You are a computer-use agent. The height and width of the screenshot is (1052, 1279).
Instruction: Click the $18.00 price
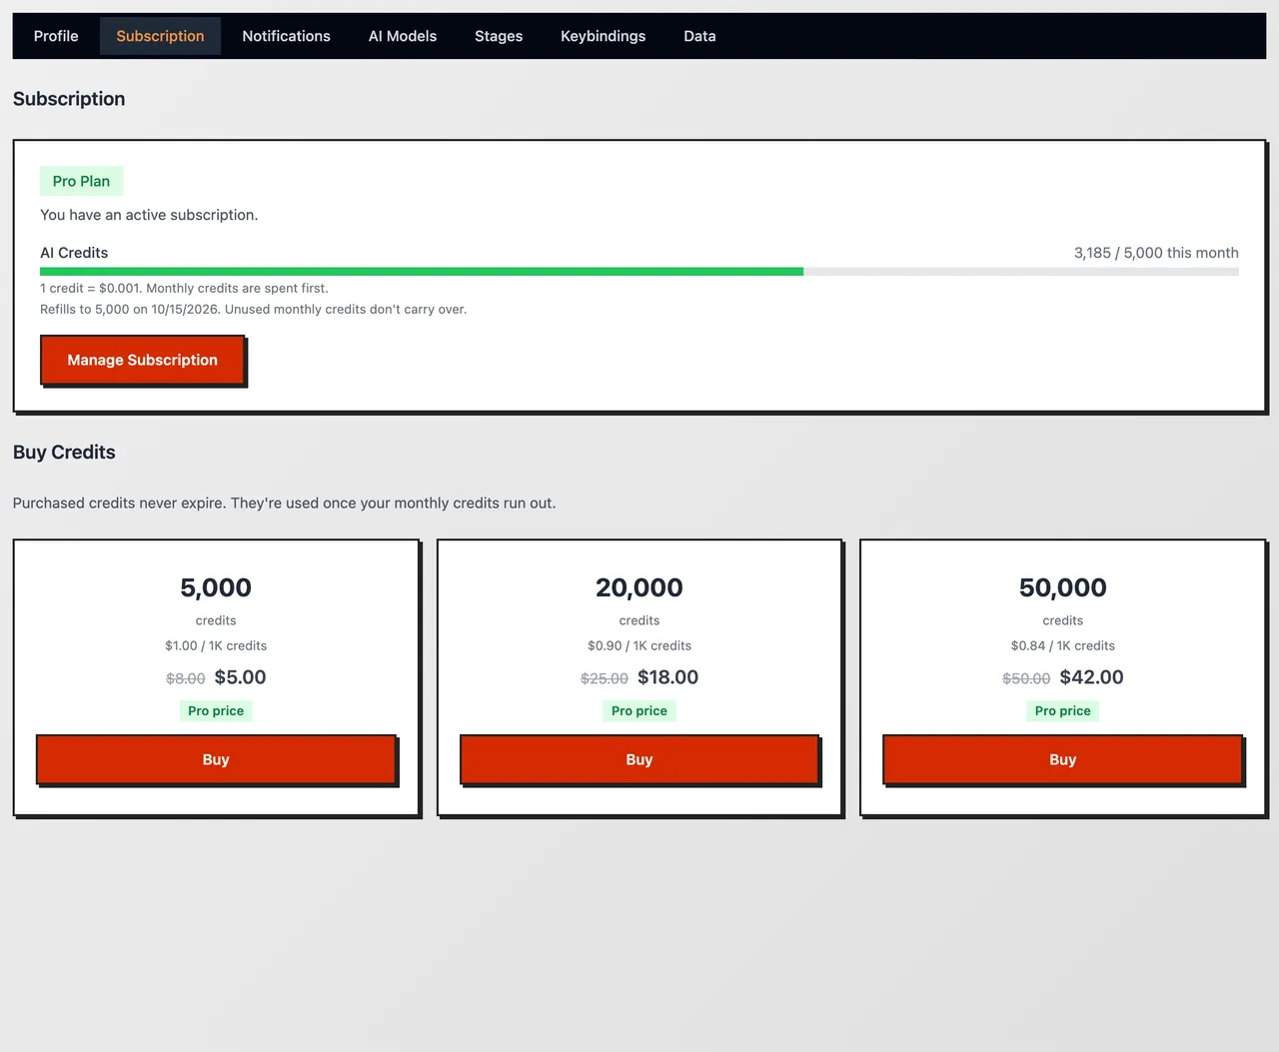(x=667, y=677)
